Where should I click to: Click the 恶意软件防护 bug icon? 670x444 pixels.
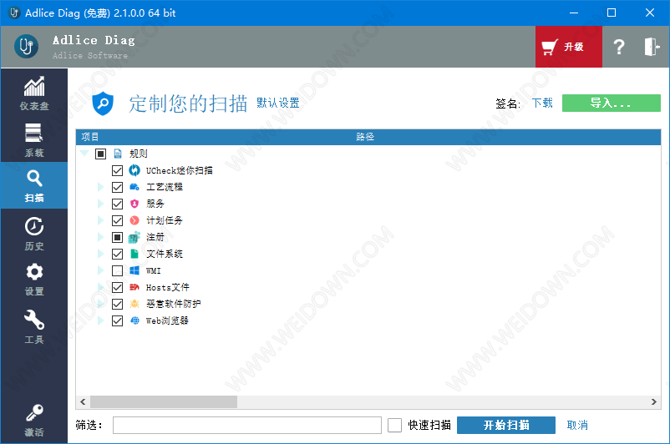135,304
